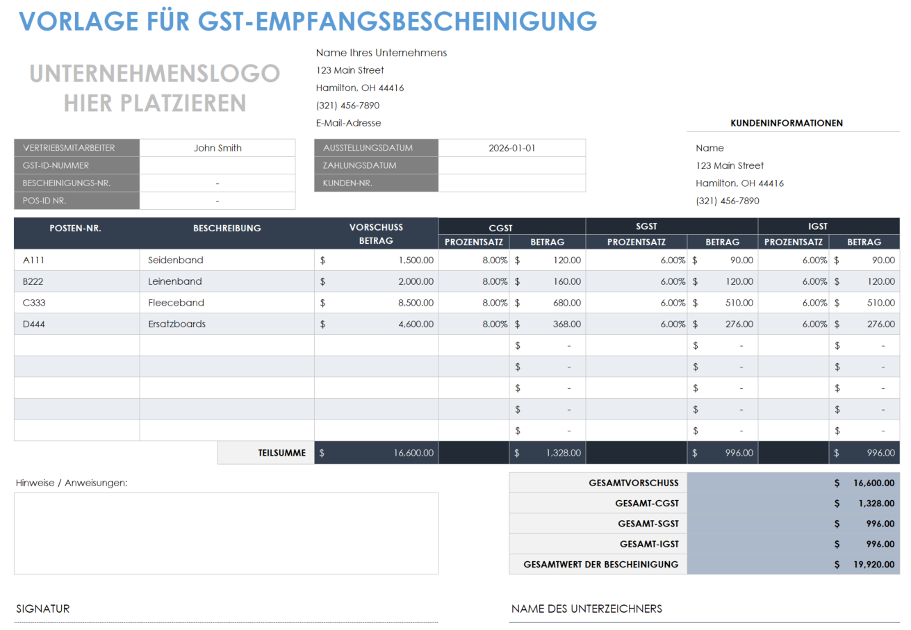Click the KUNDEN-NR. empty value cell
This screenshot has height=630, width=911.
pos(512,183)
